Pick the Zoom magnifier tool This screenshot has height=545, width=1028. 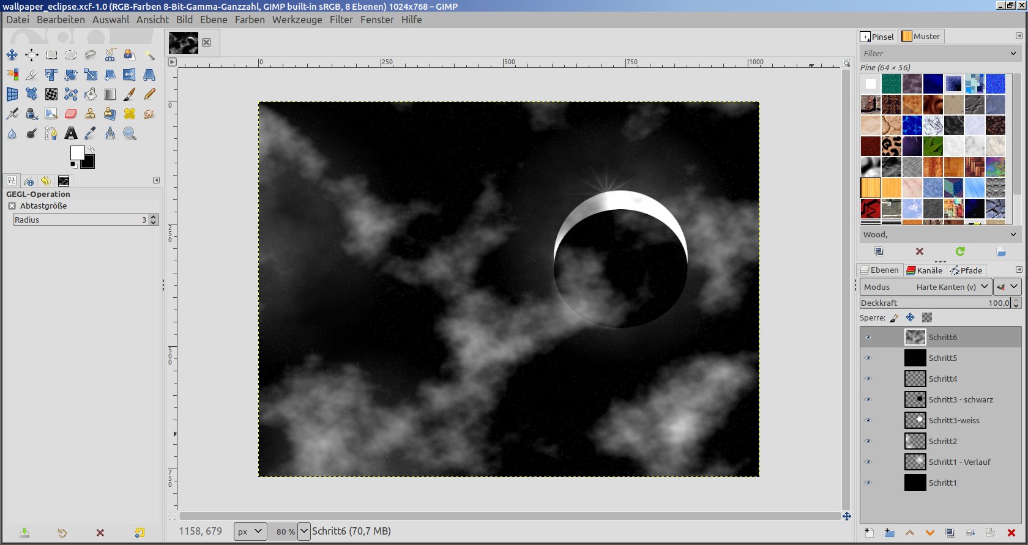click(130, 133)
